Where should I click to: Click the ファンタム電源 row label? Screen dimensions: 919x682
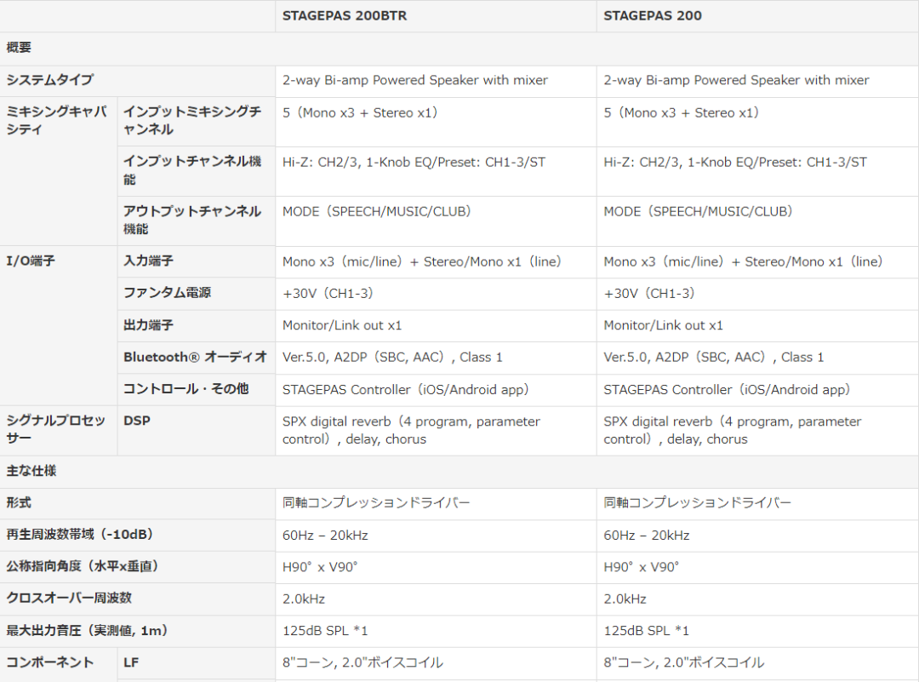167,293
